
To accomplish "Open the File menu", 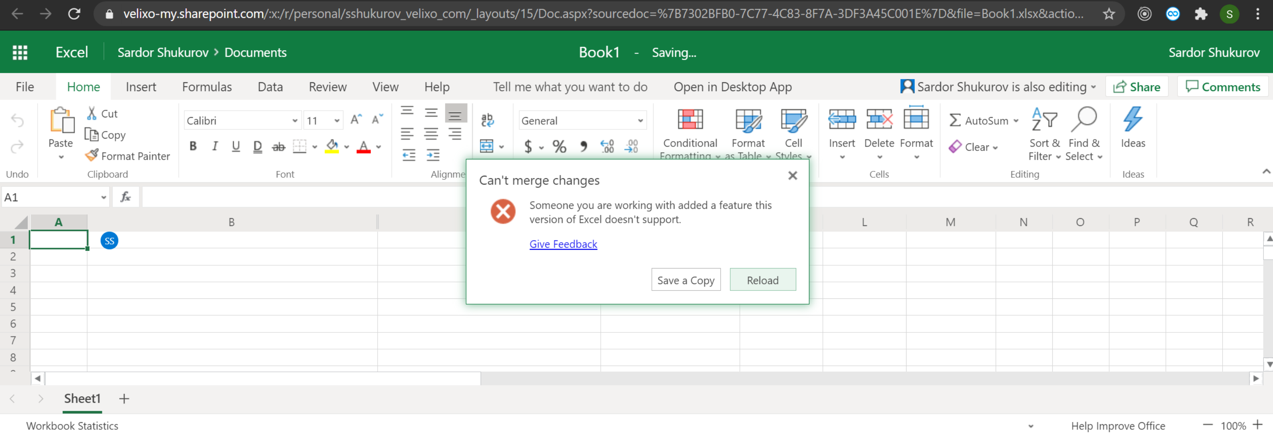I will pyautogui.click(x=25, y=87).
